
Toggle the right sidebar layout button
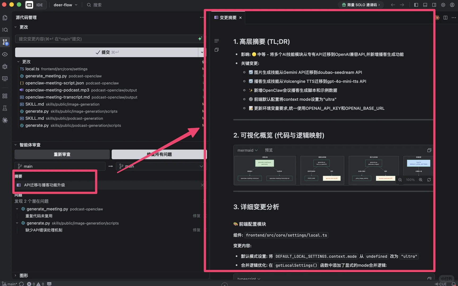click(434, 5)
